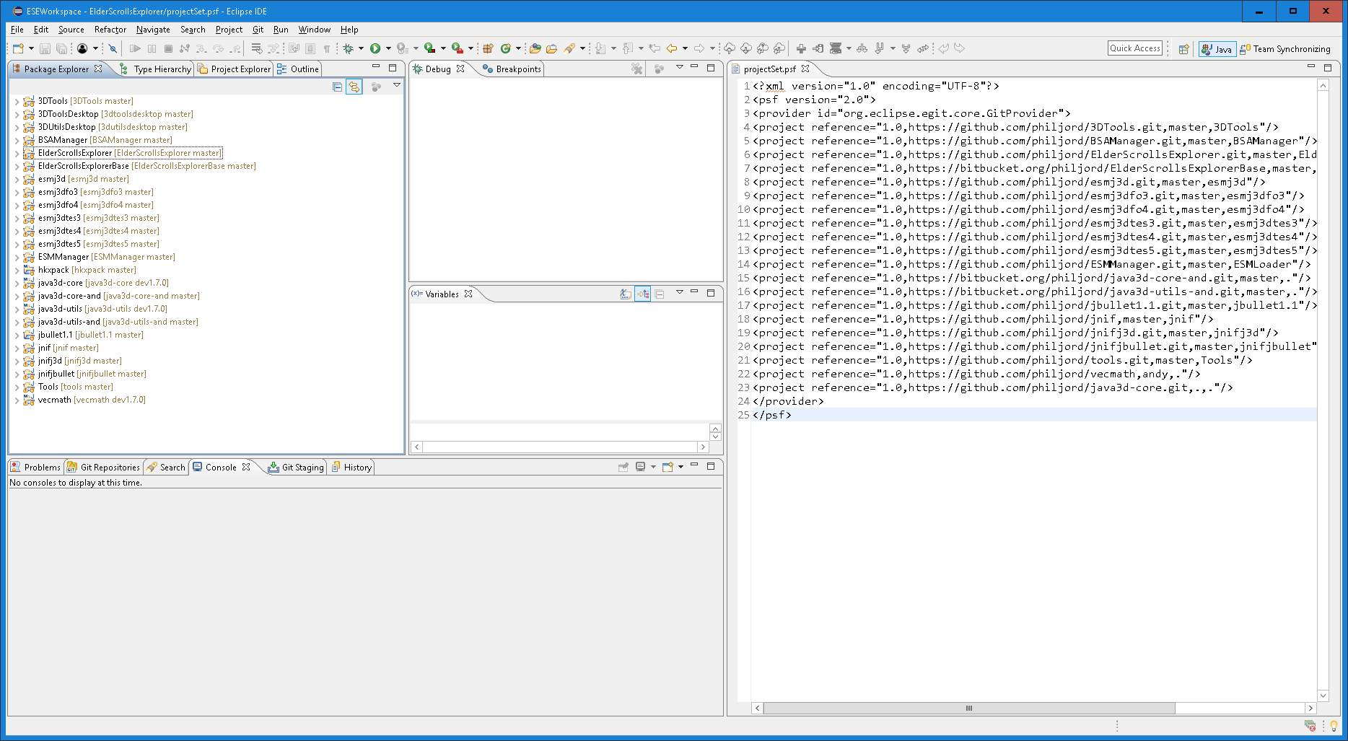Open the Run button dropdown arrow
This screenshot has height=741, width=1348.
[x=388, y=48]
